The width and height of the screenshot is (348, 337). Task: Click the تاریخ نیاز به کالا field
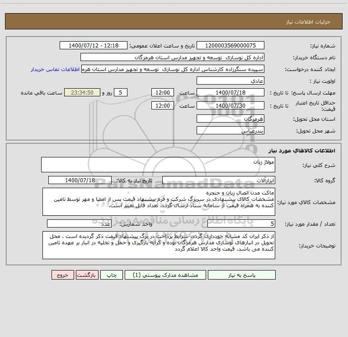80,180
